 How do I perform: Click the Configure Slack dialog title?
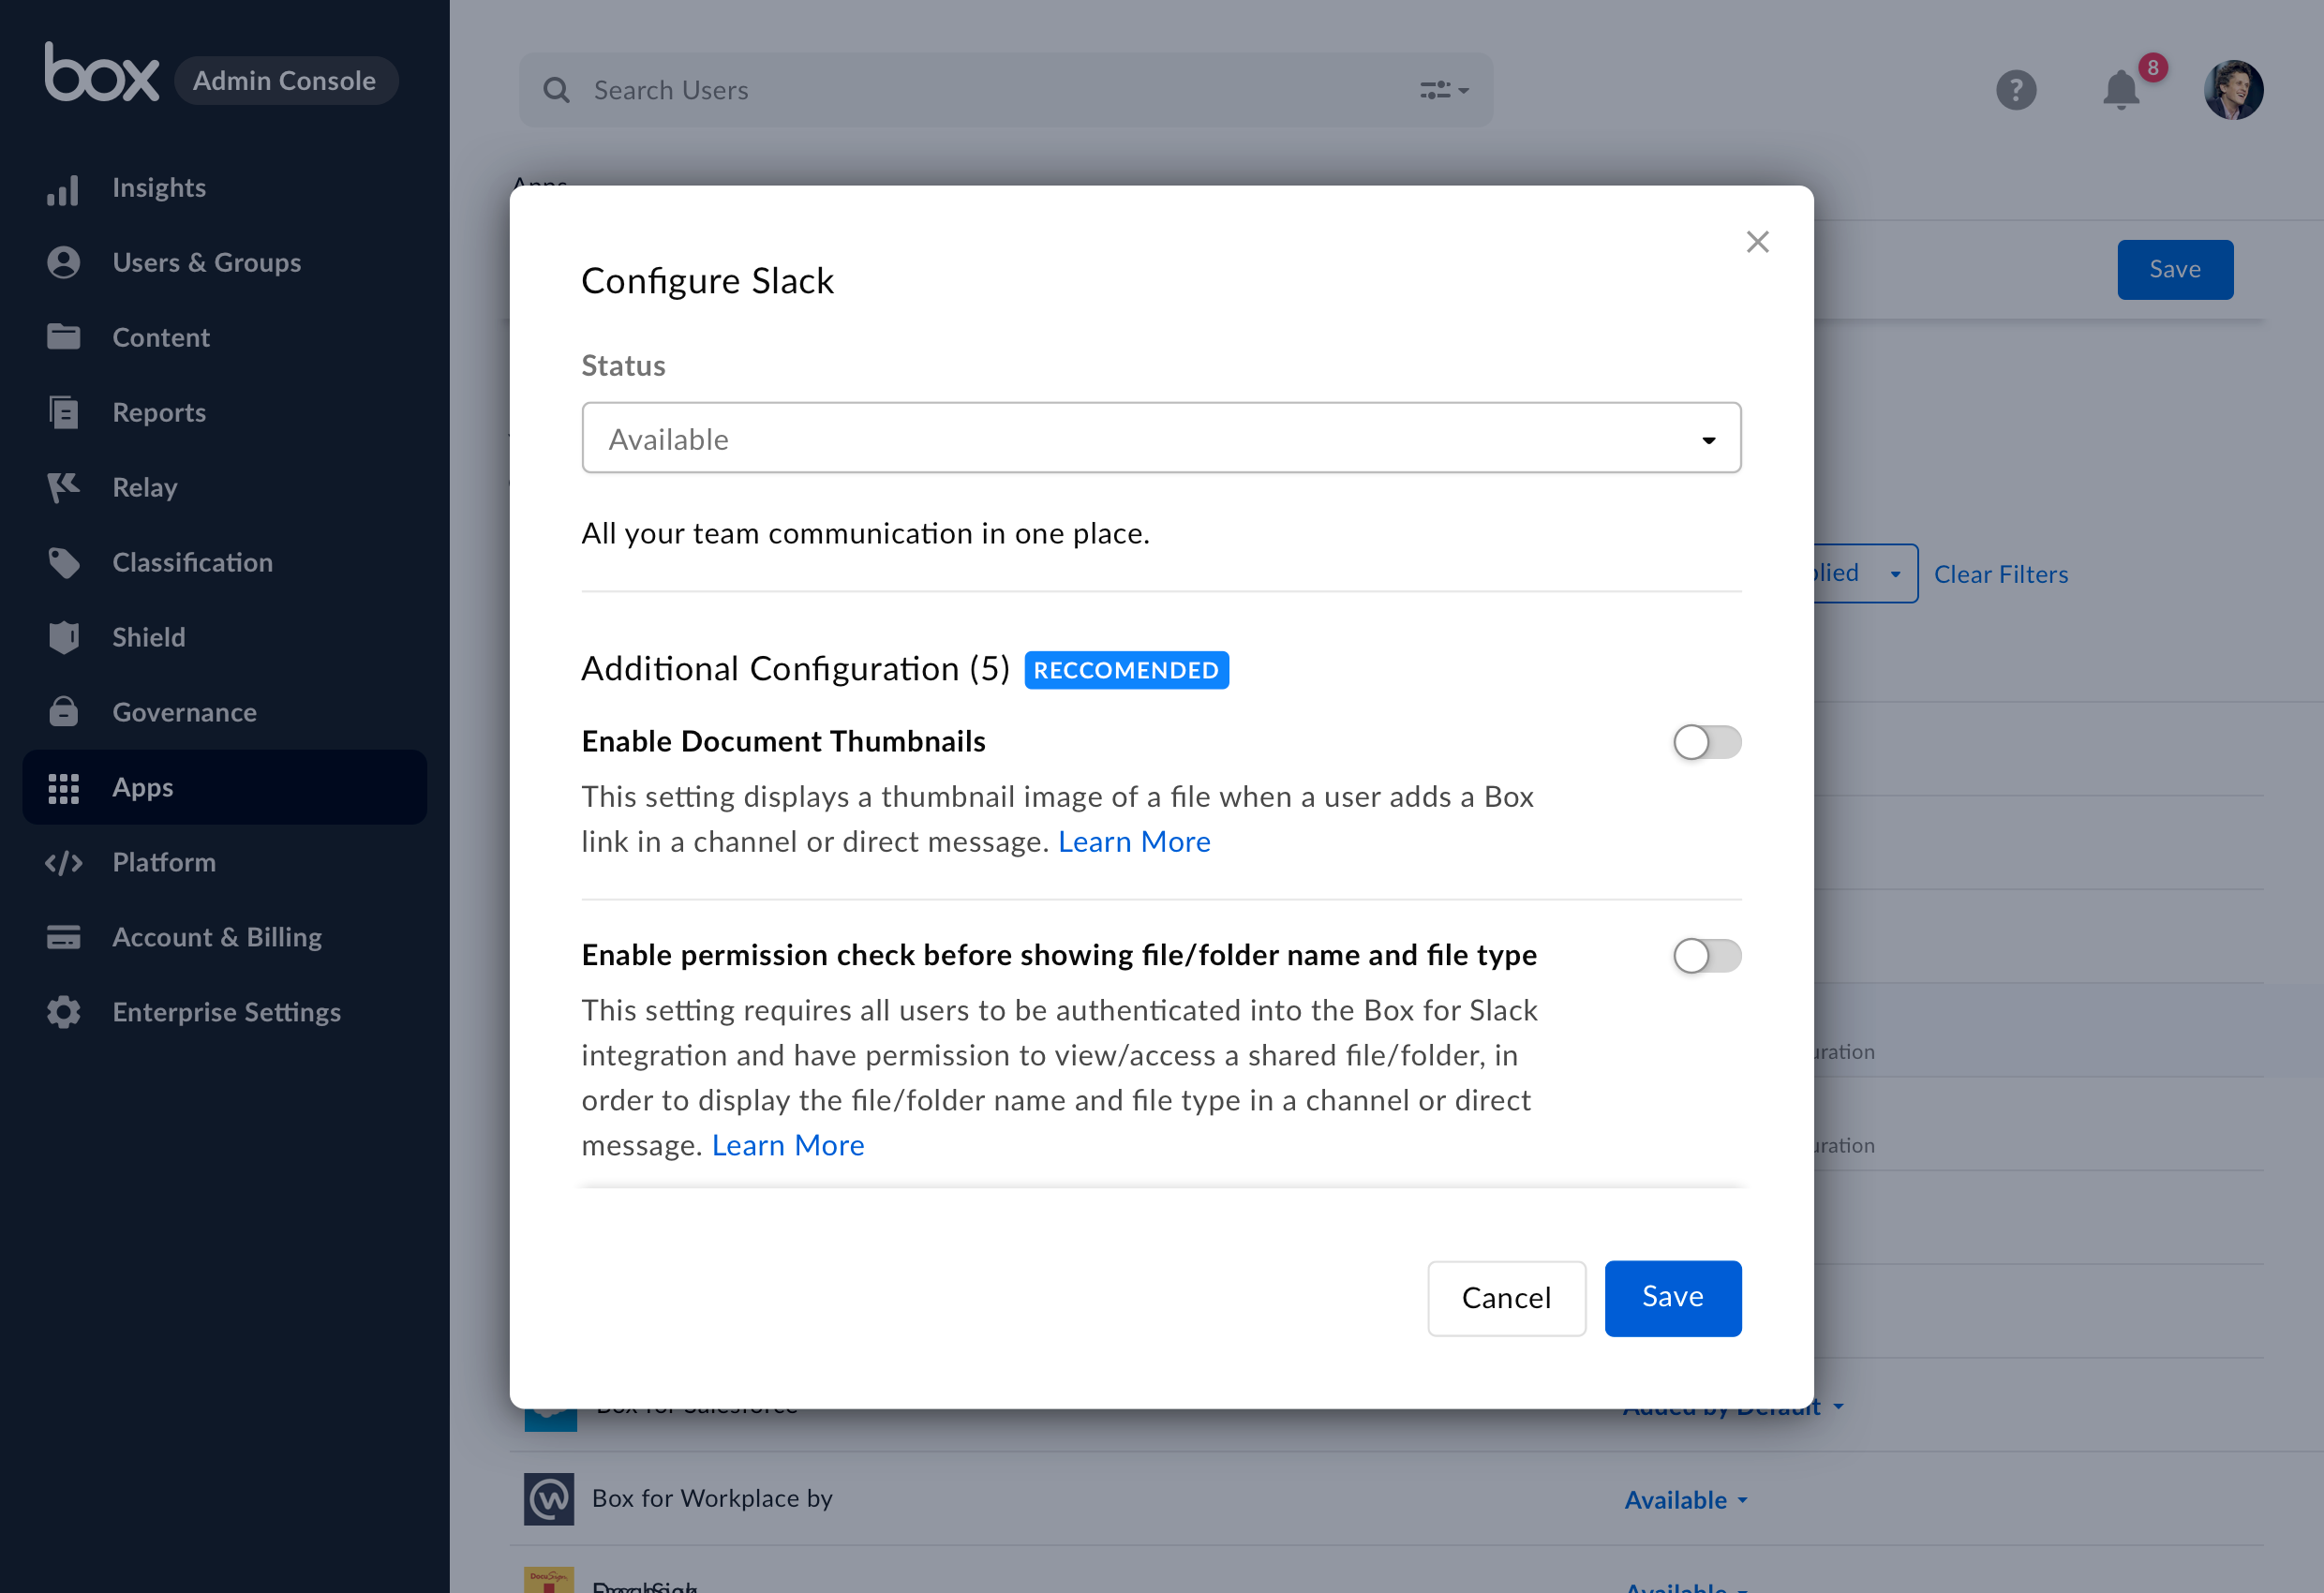(707, 281)
